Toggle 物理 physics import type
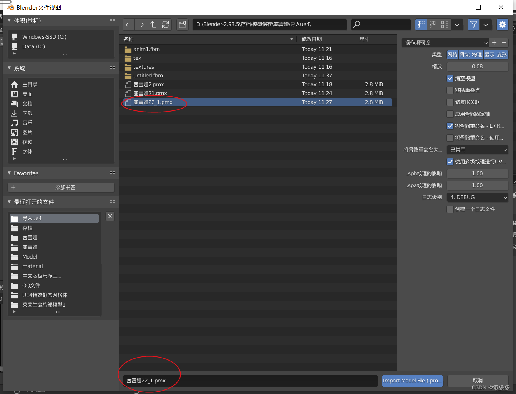Viewport: 516px width, 394px height. (477, 54)
